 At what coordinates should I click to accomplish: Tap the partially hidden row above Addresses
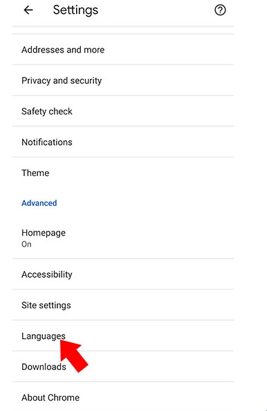pyautogui.click(x=123, y=30)
